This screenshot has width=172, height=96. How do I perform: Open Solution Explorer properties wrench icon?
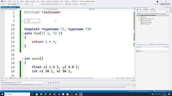[x=152, y=10]
